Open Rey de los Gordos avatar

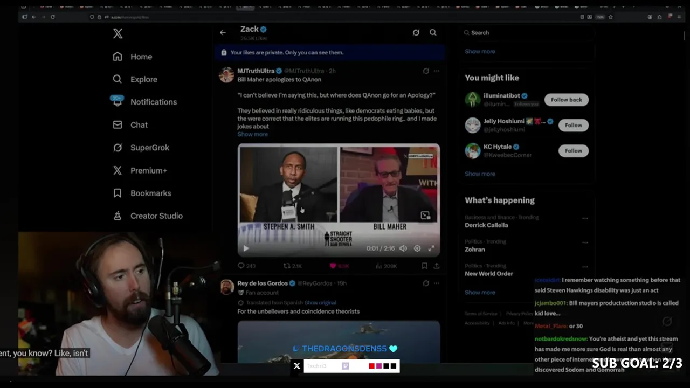coord(226,287)
